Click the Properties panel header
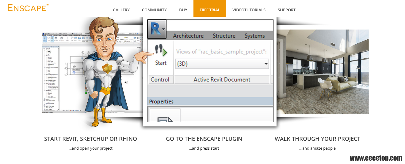The width and height of the screenshot is (405, 164). 210,102
